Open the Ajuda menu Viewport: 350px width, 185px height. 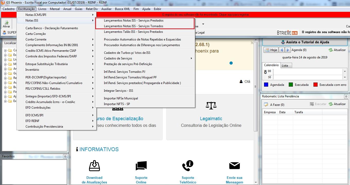(x=146, y=9)
